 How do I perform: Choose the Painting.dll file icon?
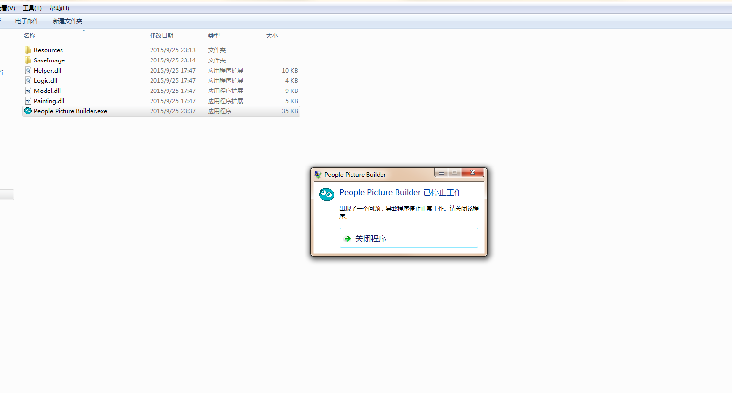[x=28, y=101]
